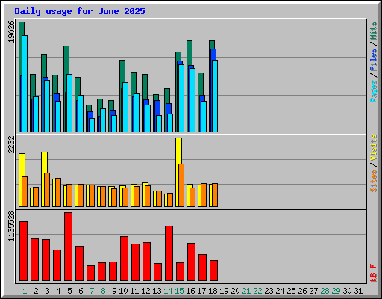Click day 15 on the date axis
The height and width of the screenshot is (299, 382).
point(179,291)
